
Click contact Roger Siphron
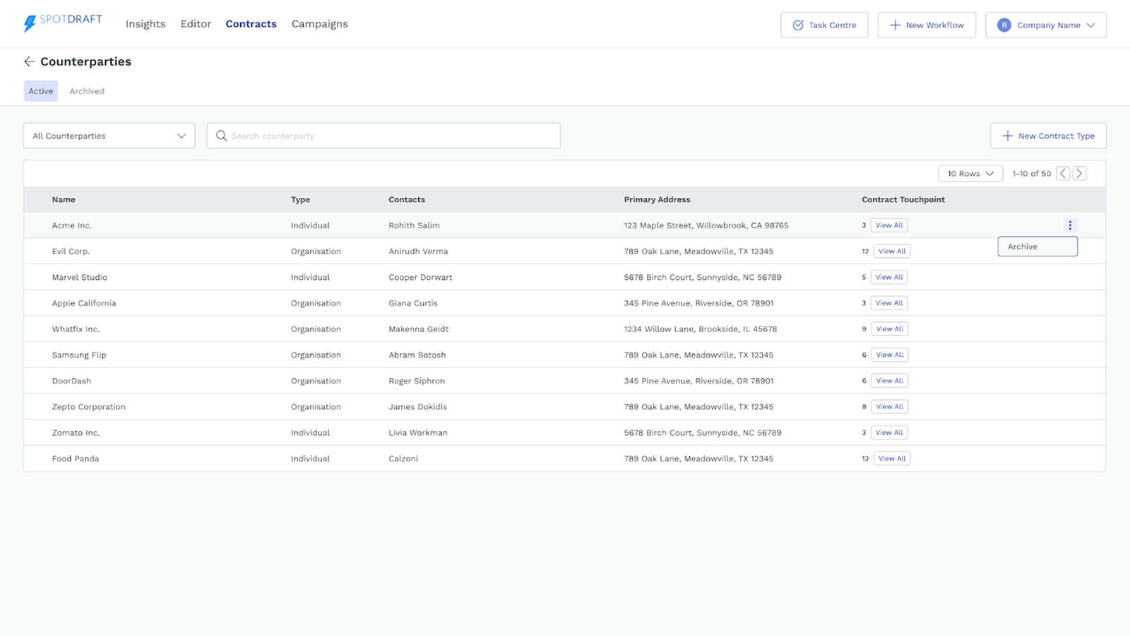pyautogui.click(x=417, y=381)
